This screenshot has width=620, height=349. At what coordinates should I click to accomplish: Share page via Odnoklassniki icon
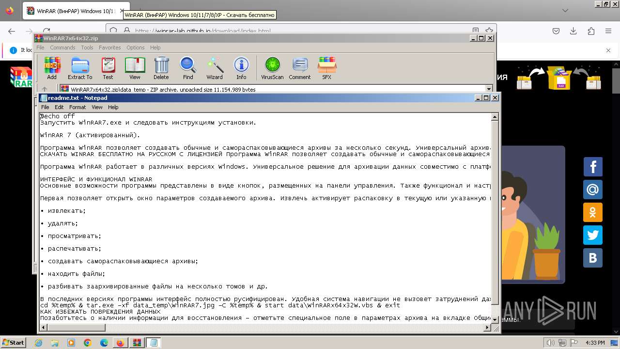[x=592, y=212]
